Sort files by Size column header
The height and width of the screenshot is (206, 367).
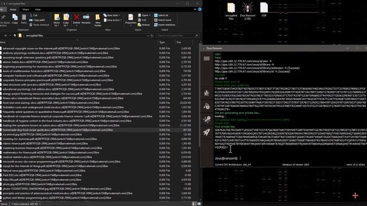click(x=183, y=42)
